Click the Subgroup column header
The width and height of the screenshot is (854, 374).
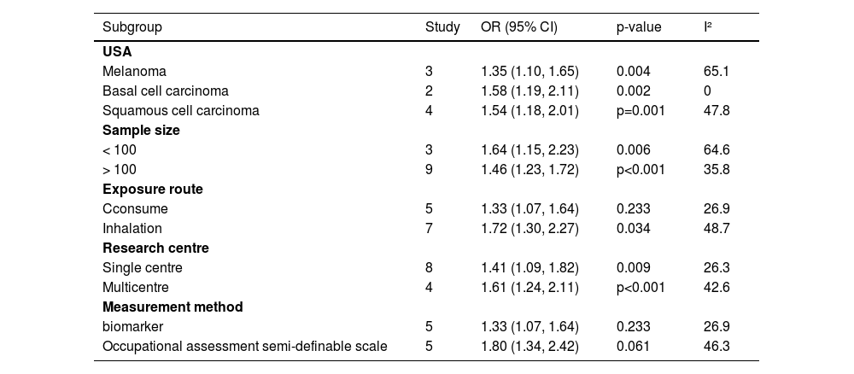tap(132, 27)
